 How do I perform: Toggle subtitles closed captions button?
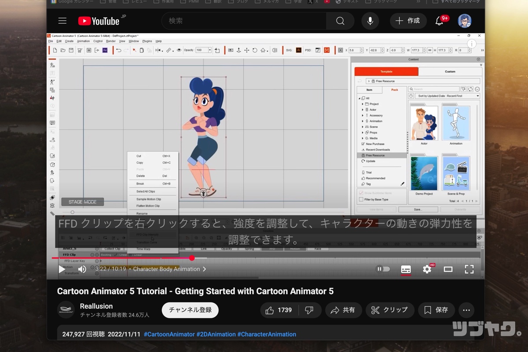[406, 269]
